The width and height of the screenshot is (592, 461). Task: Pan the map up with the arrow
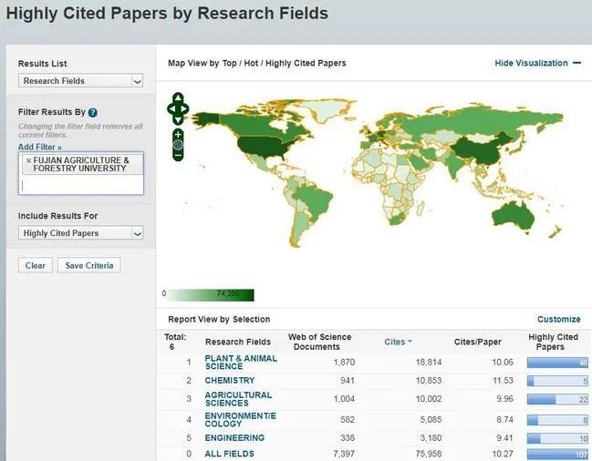178,98
